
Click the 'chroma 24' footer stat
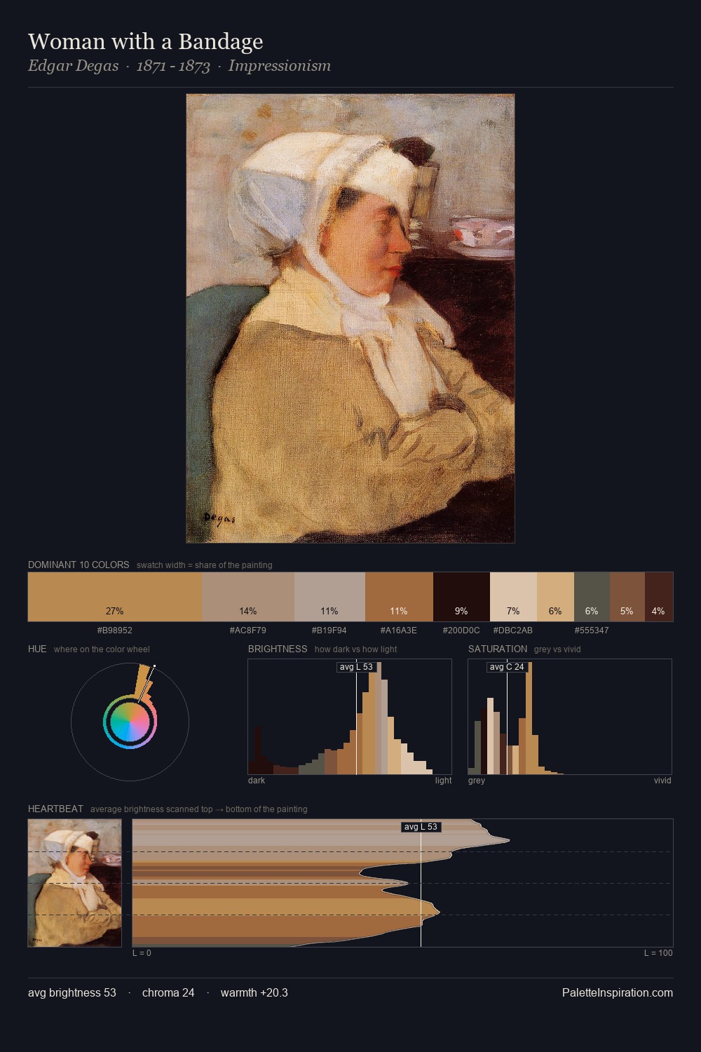click(168, 992)
